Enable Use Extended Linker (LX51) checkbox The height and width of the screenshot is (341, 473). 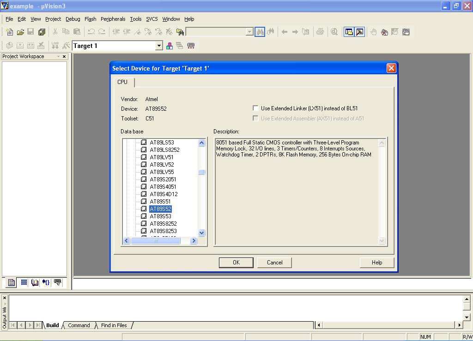pos(255,108)
